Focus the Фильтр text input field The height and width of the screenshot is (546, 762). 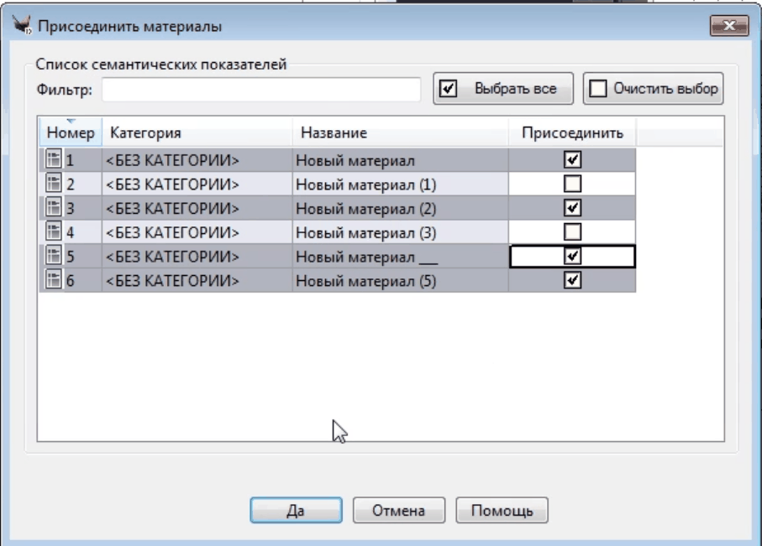260,89
